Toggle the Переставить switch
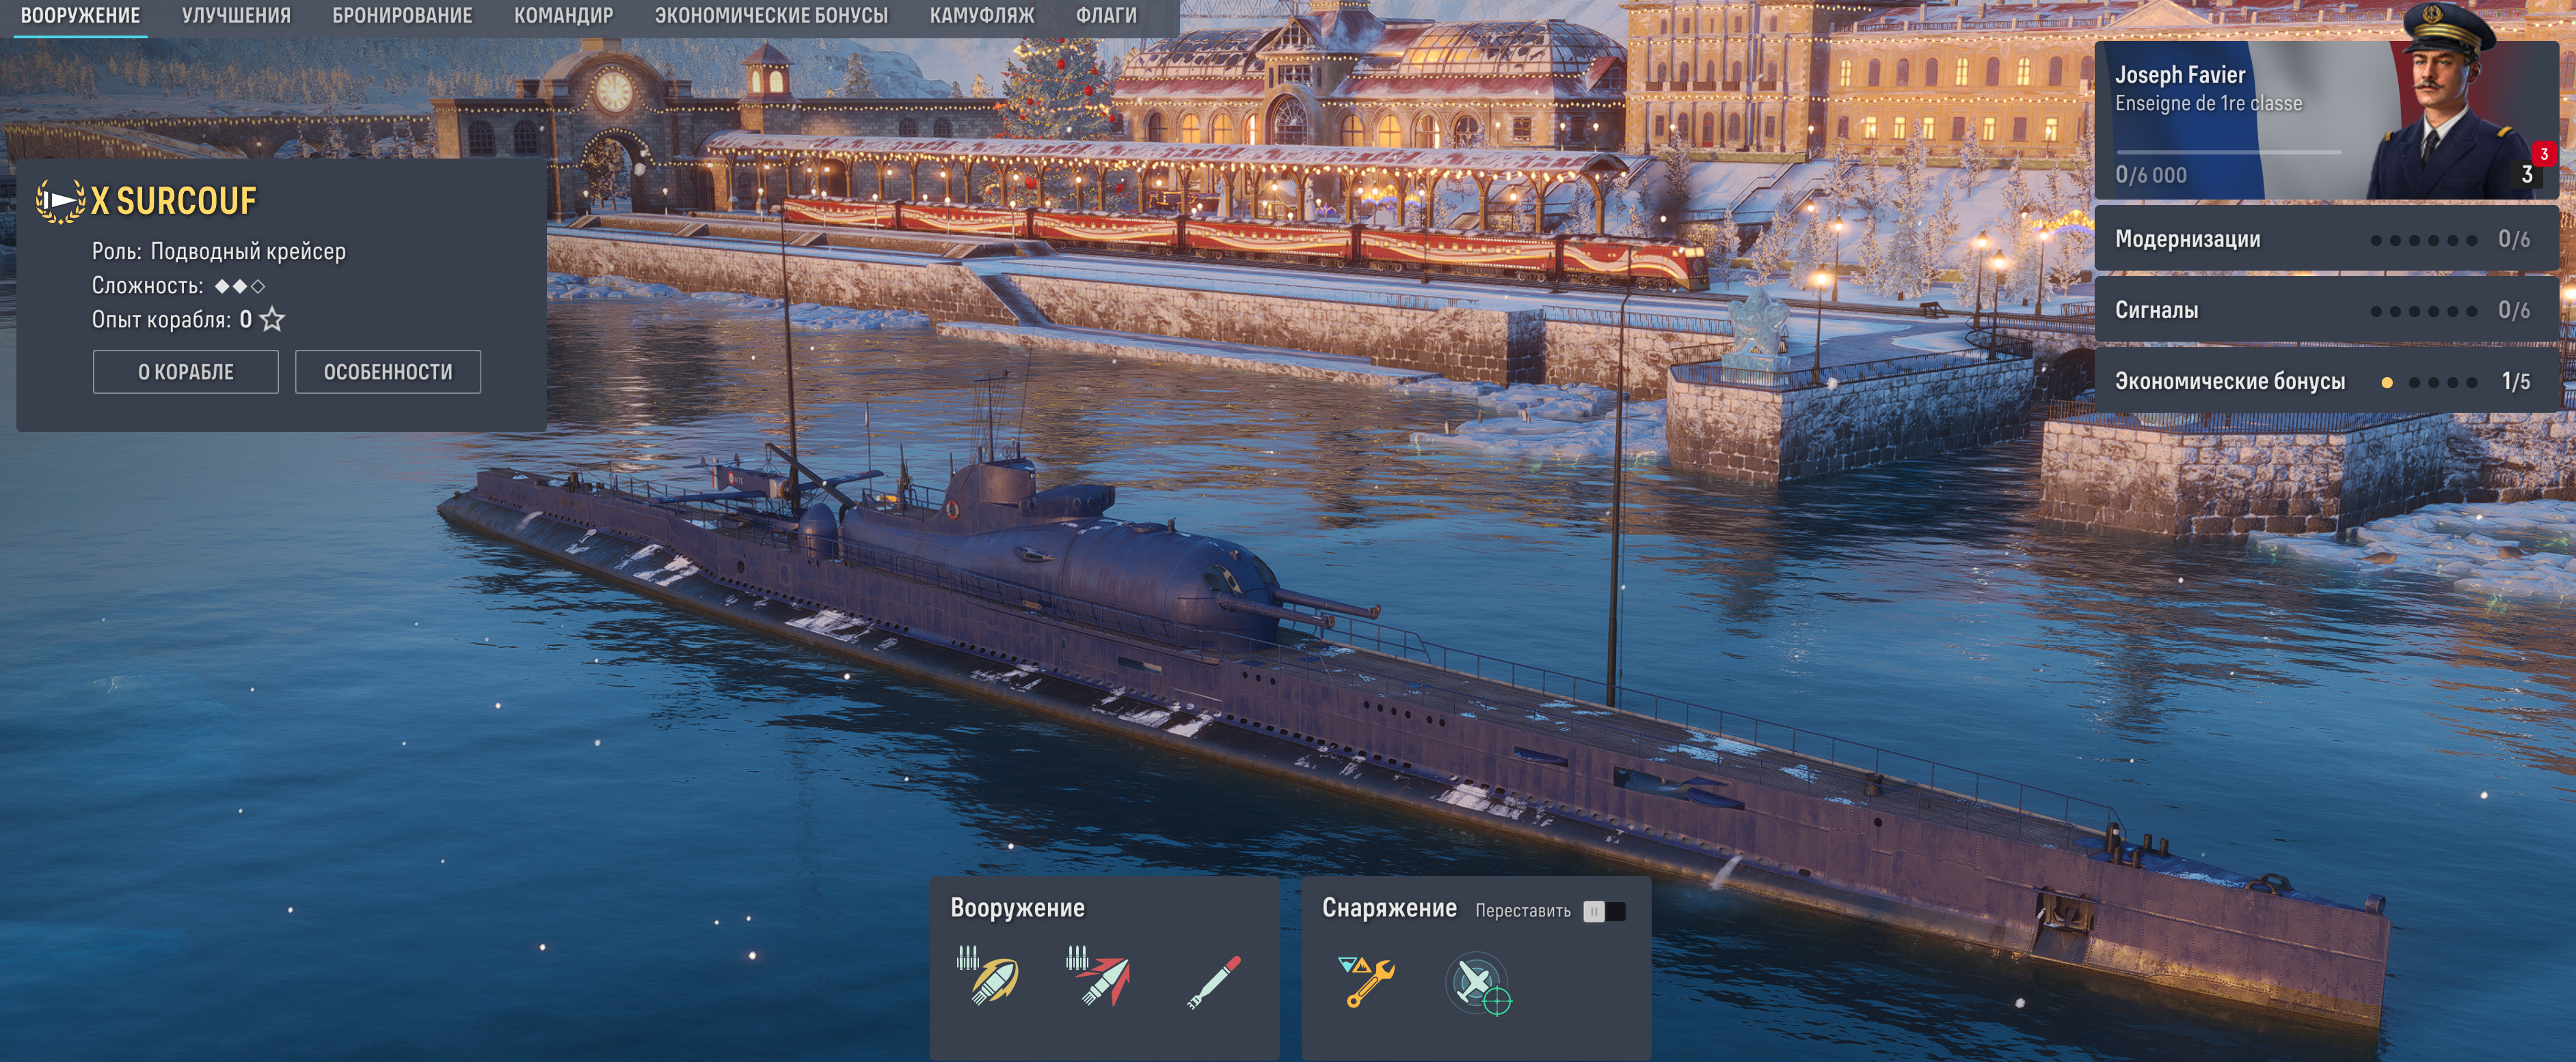The height and width of the screenshot is (1062, 2576). point(1604,911)
